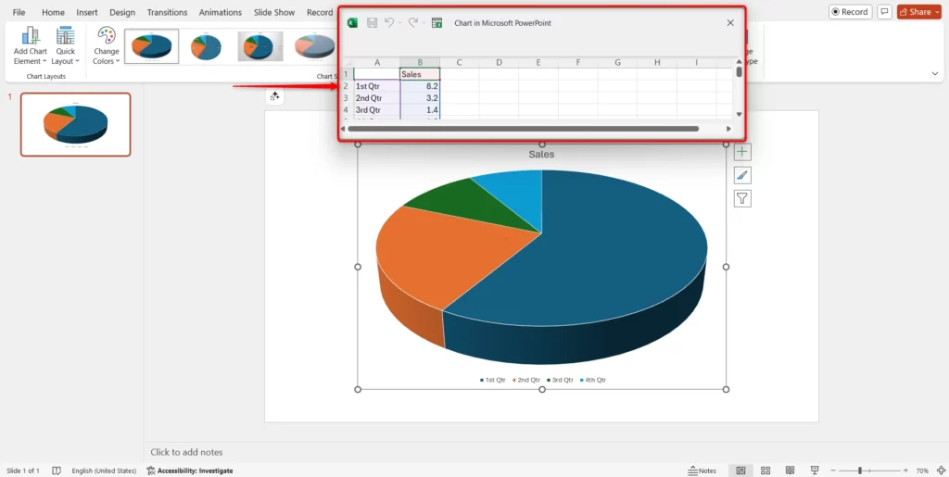The height and width of the screenshot is (477, 949).
Task: Click Edit Data in Excel icon
Action: (x=437, y=22)
